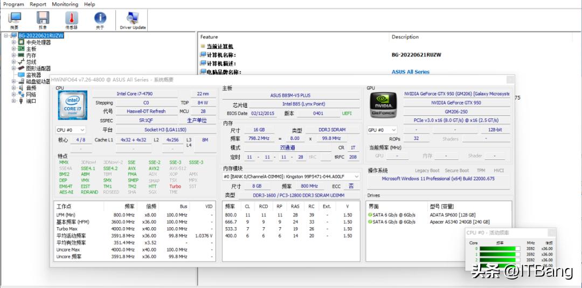This screenshot has height=288, width=582.
Task: Expand the 图形适配器 tree node
Action: click(x=13, y=68)
